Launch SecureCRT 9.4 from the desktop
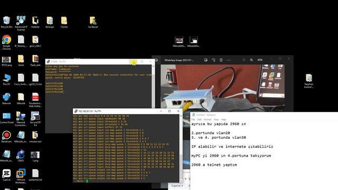The height and width of the screenshot is (190, 338). 35,119
